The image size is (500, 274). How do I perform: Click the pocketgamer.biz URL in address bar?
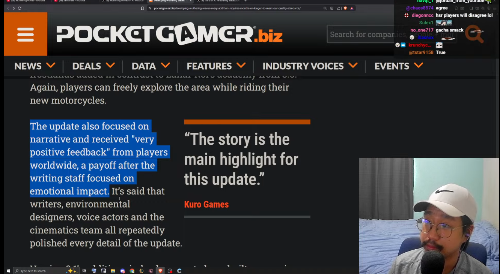[x=227, y=8]
